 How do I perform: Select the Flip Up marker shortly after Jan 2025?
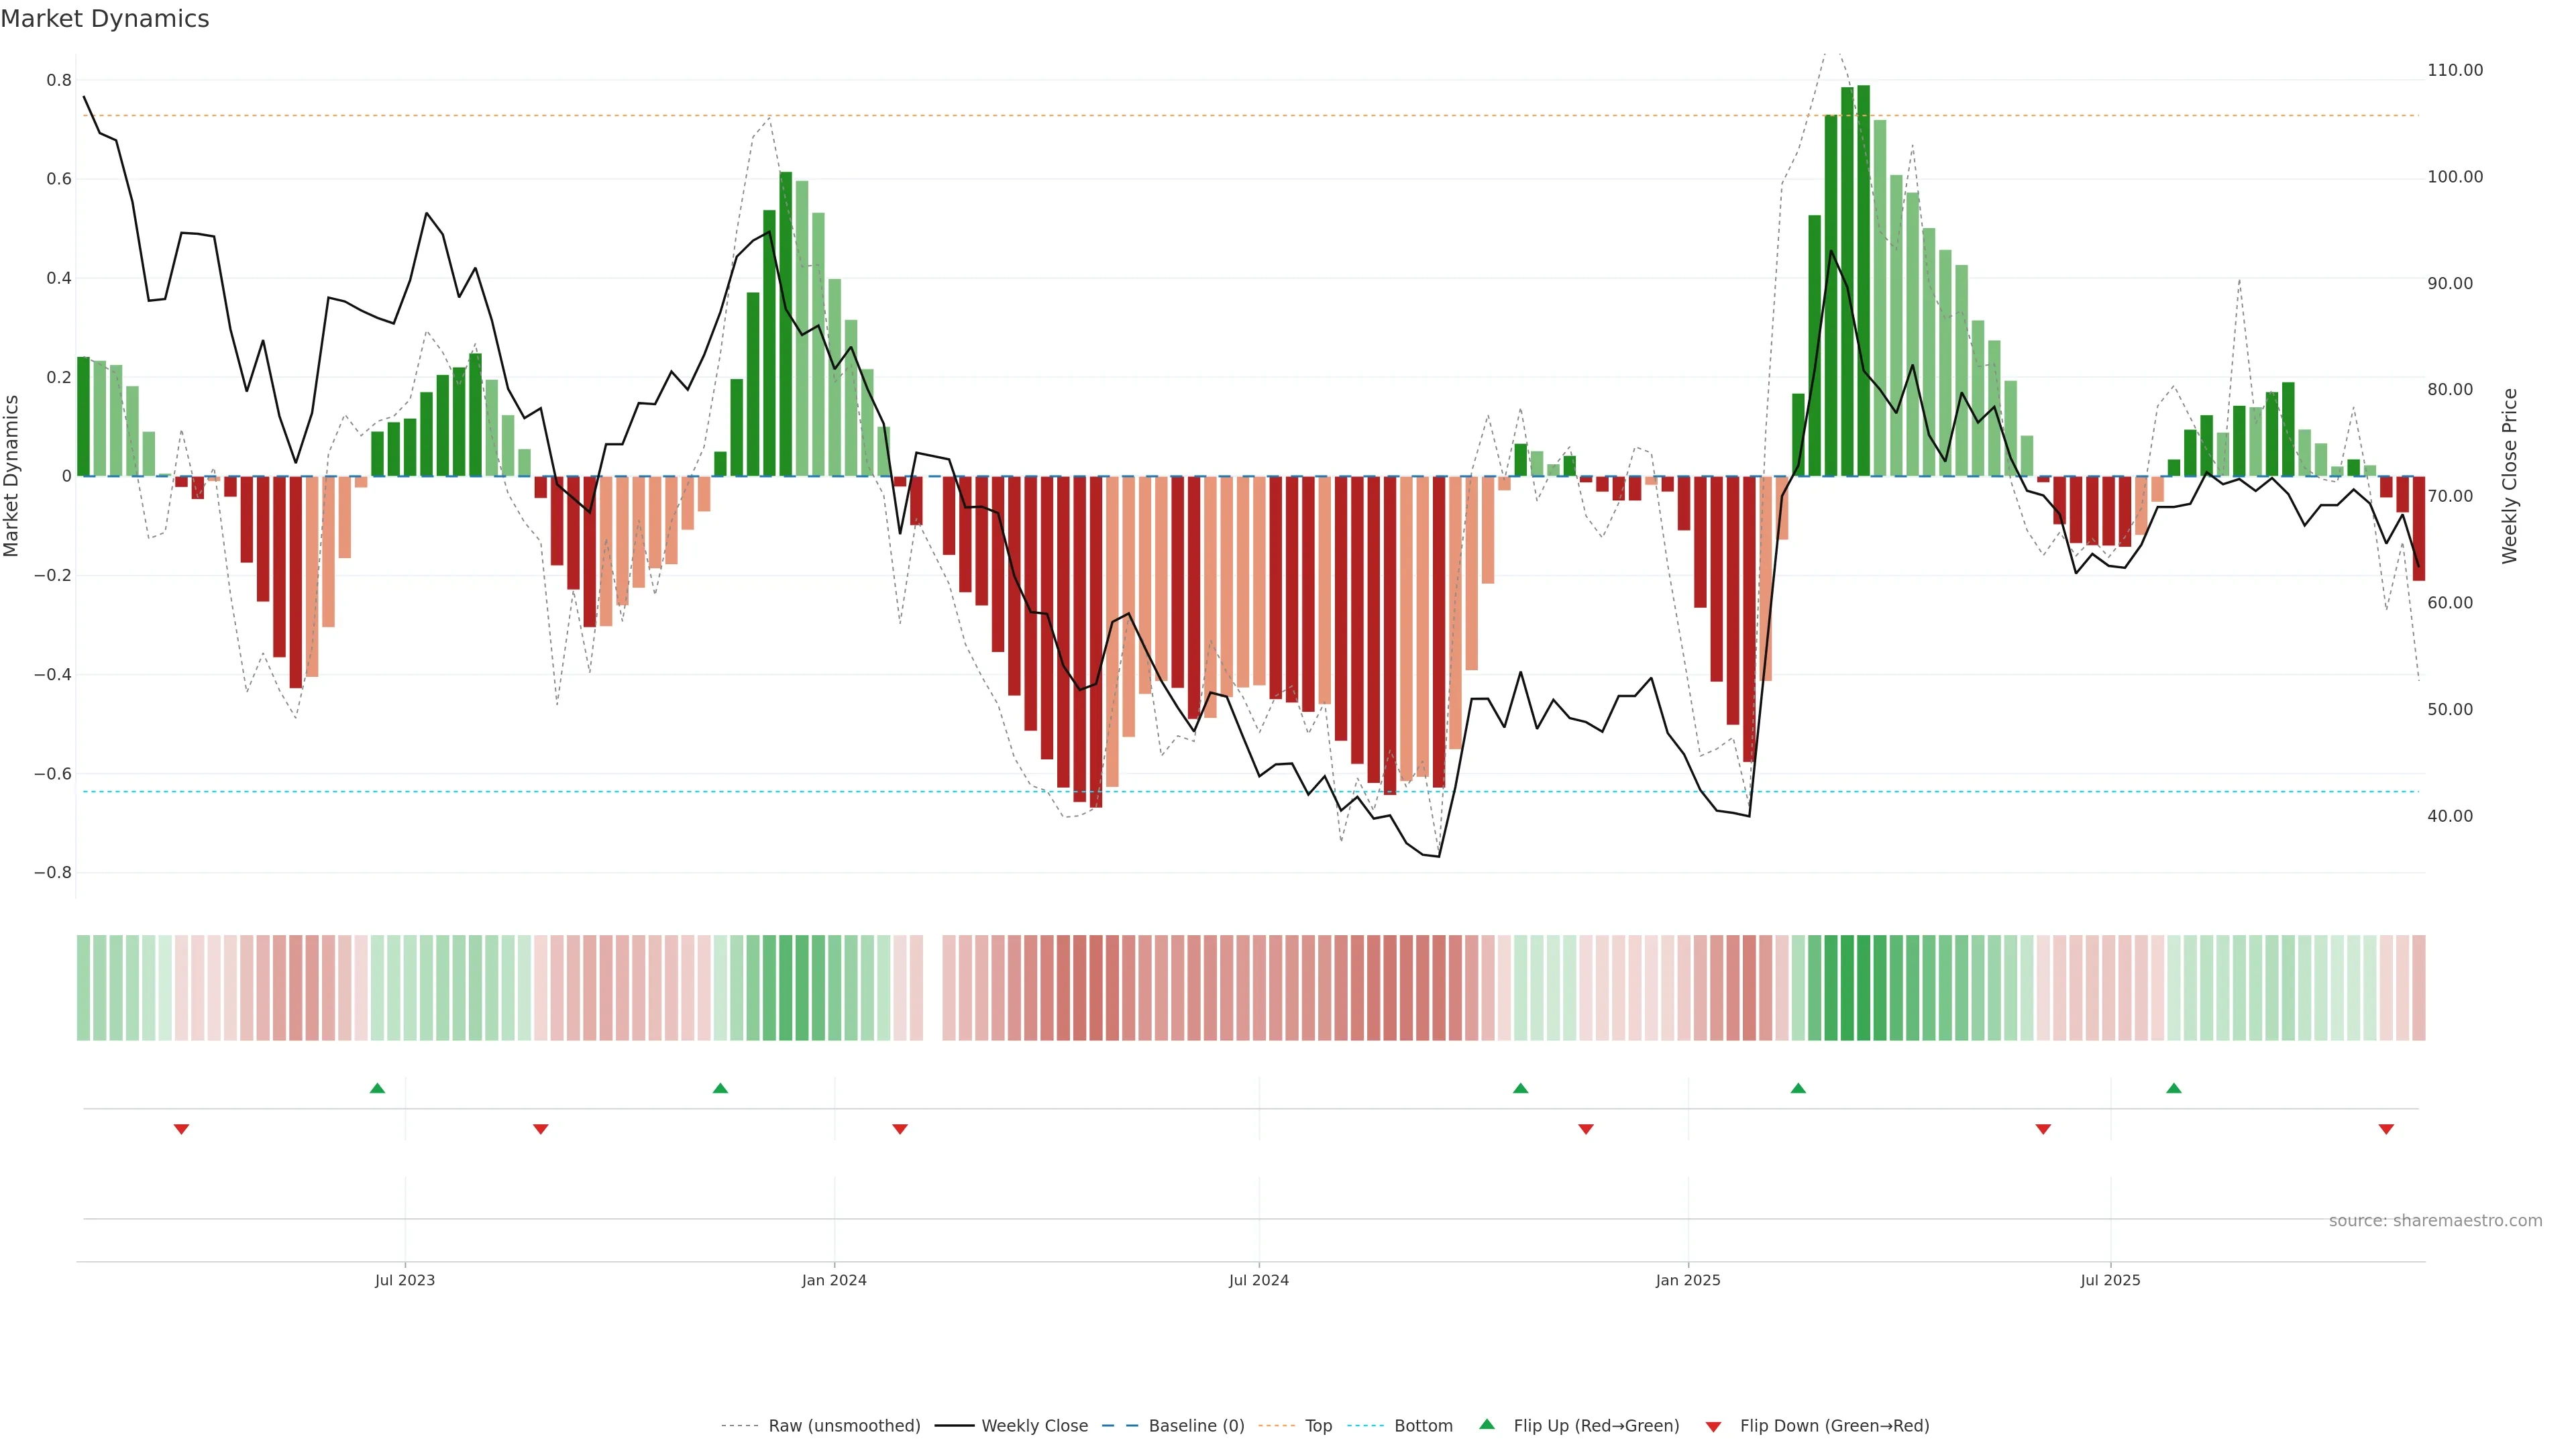tap(1798, 1088)
